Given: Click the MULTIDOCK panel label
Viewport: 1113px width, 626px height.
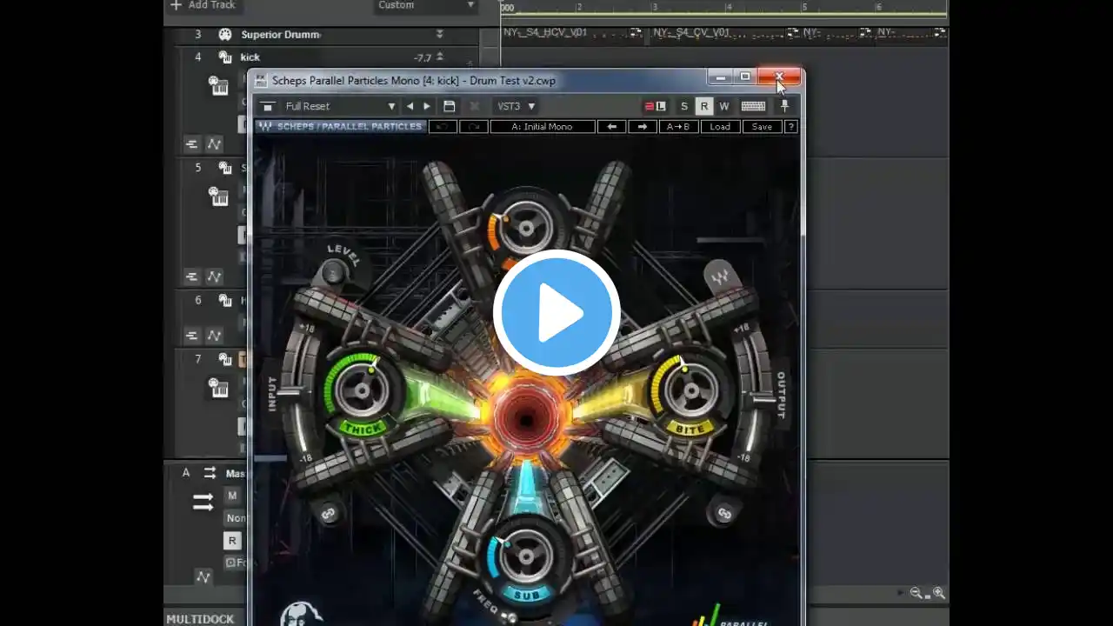Looking at the screenshot, I should pos(200,619).
